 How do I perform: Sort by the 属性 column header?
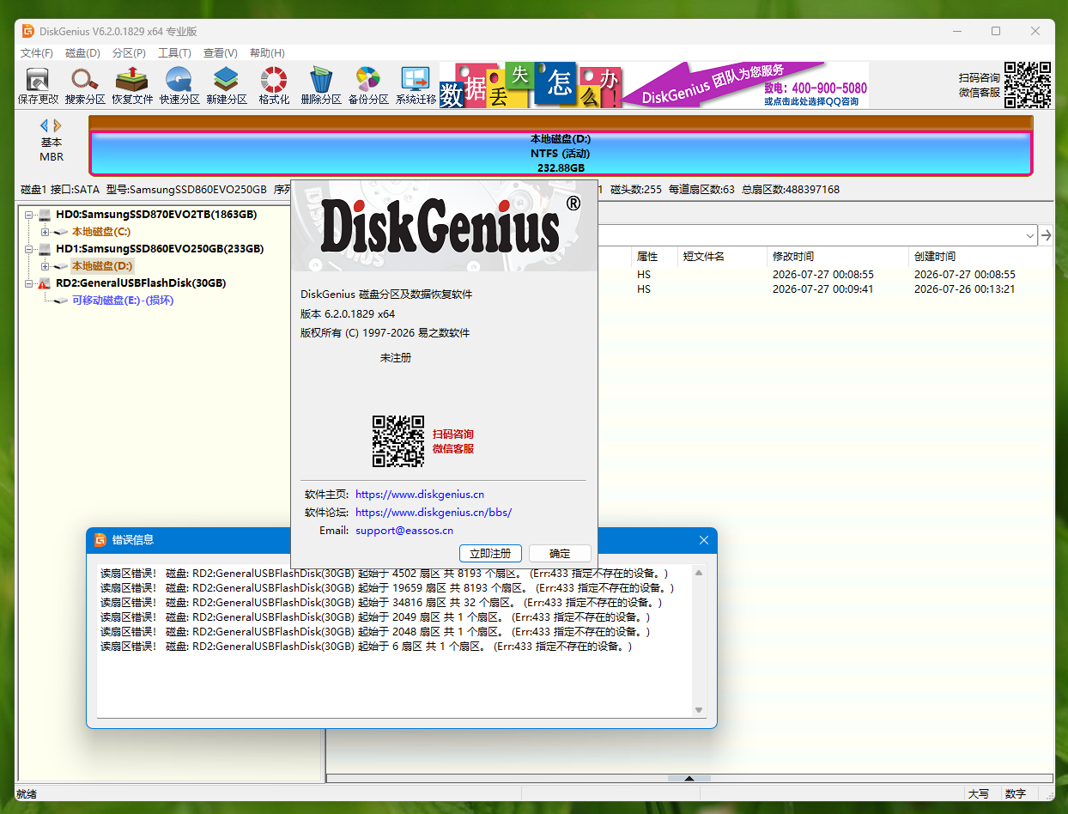655,256
